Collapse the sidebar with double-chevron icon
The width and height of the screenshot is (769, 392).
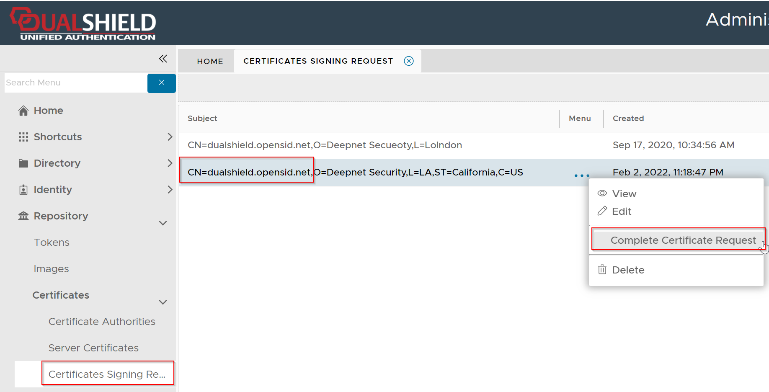pos(163,59)
